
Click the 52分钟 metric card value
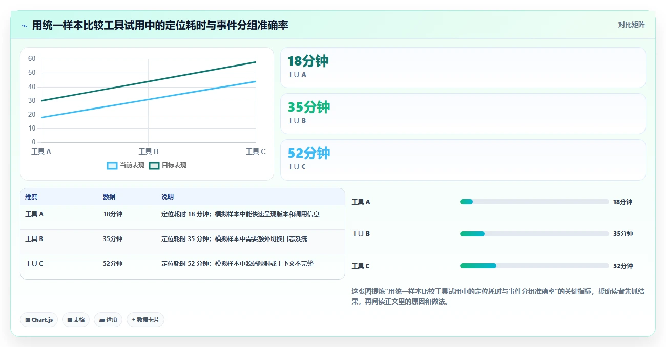click(308, 154)
